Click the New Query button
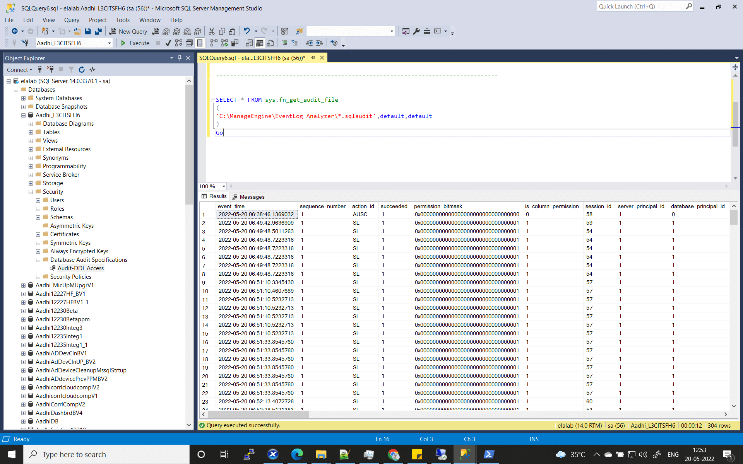 click(128, 31)
